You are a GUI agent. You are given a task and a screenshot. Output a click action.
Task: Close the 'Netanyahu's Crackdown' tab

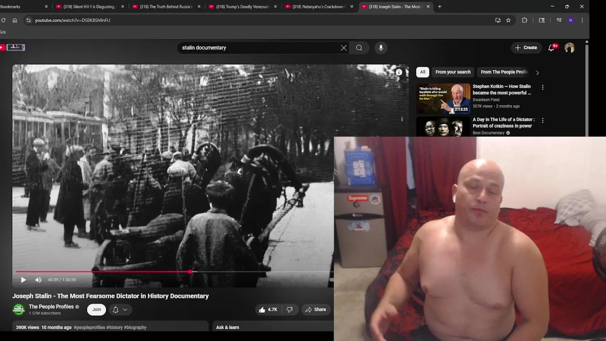pos(352,7)
